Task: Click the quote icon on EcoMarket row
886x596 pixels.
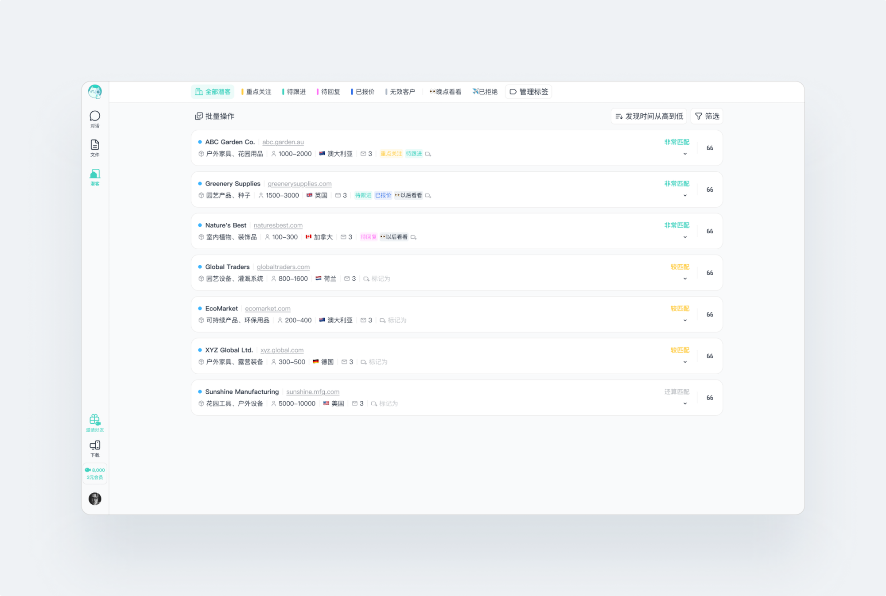Action: click(x=710, y=314)
